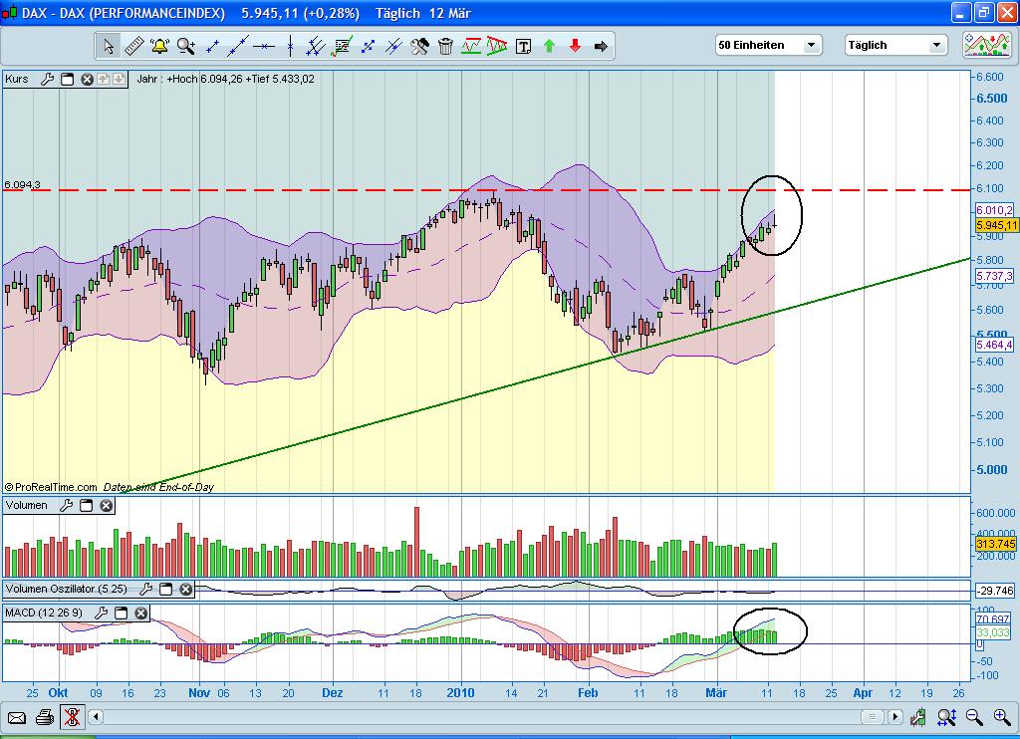Click the zoom-to-fit magnifier icon
Screen dimensions: 1020x739
946,717
